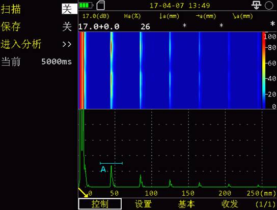Click the gate A horizontal bar

(111, 163)
